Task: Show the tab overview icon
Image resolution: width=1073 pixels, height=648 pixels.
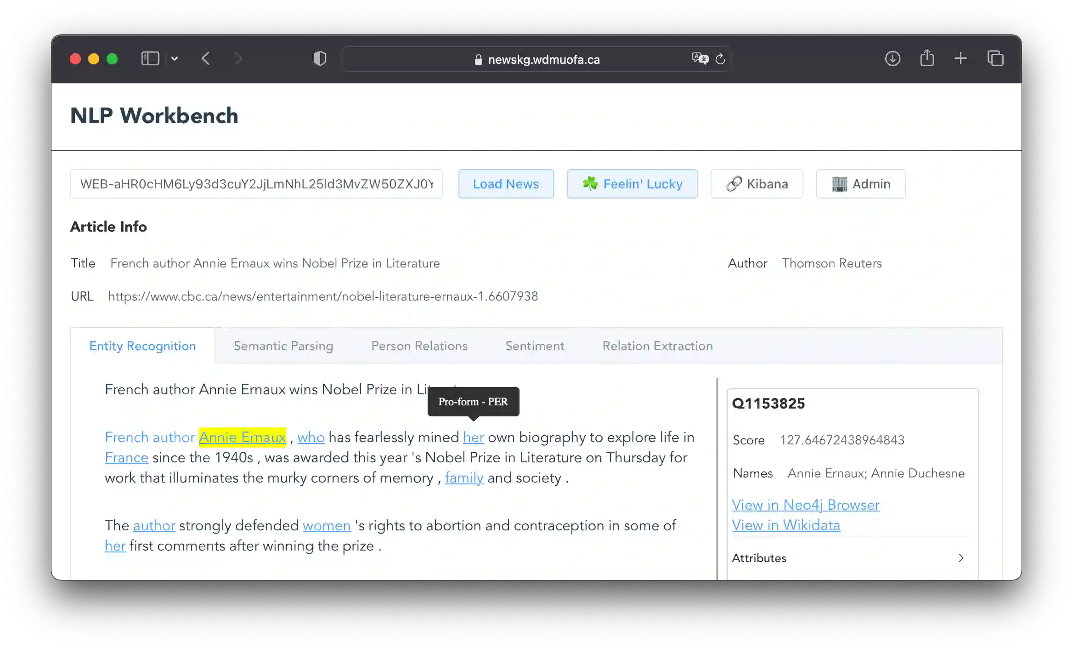Action: [995, 59]
